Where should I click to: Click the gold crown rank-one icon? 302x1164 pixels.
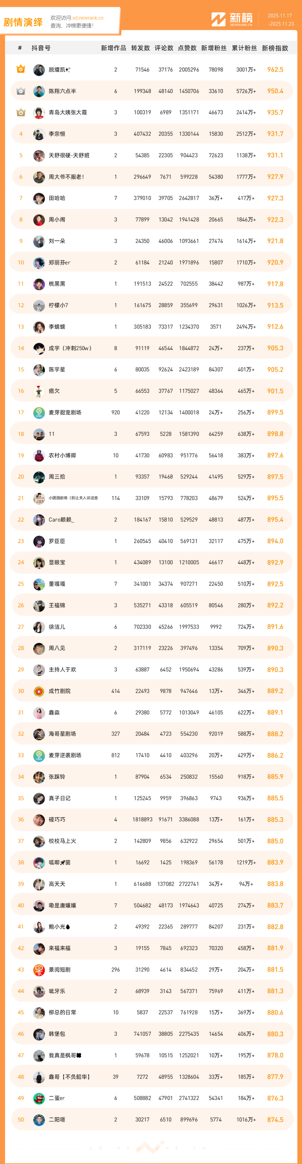(21, 69)
